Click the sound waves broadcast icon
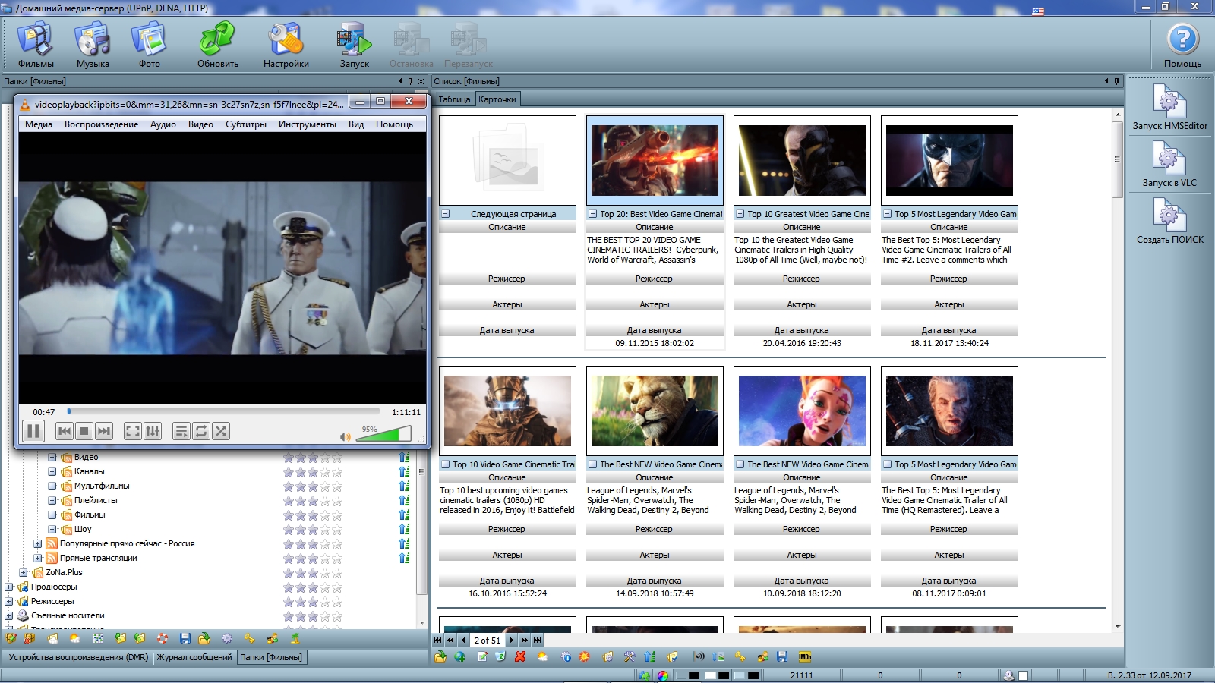This screenshot has width=1215, height=683. [x=699, y=656]
